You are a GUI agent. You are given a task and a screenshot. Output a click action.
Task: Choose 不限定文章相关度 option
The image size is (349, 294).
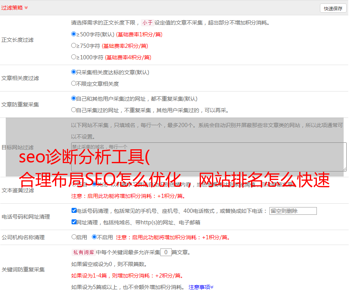[74, 83]
